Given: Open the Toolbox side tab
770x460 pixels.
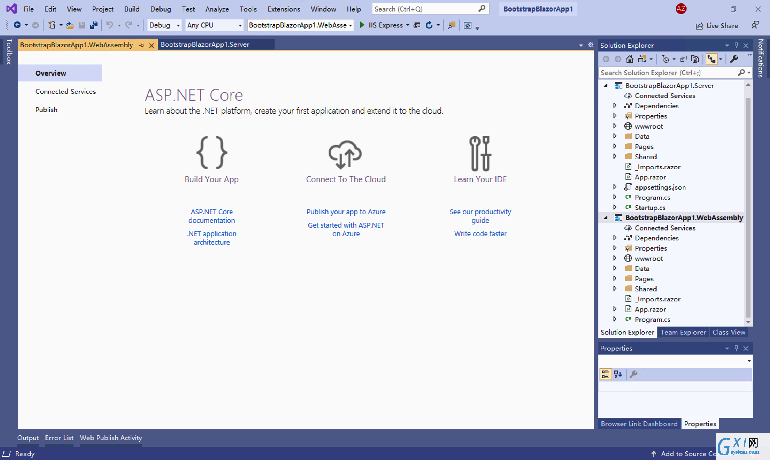Looking at the screenshot, I should pyautogui.click(x=9, y=51).
